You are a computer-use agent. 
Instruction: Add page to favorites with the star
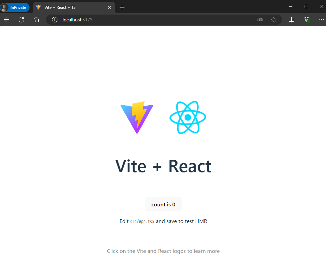tap(274, 20)
